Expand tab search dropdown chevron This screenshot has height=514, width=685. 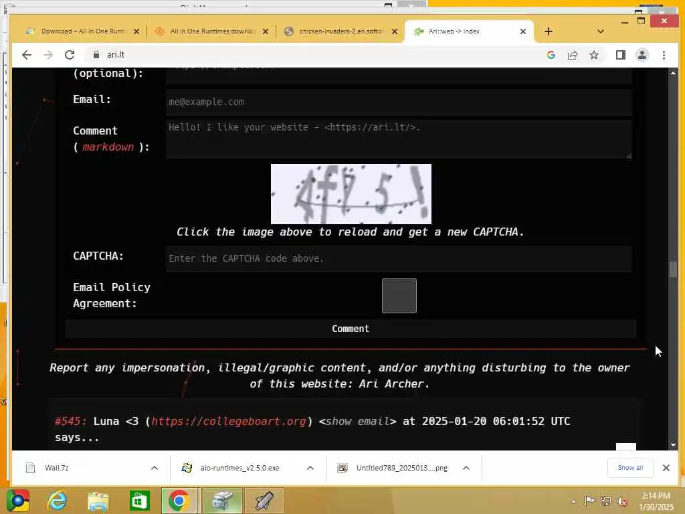tap(600, 31)
